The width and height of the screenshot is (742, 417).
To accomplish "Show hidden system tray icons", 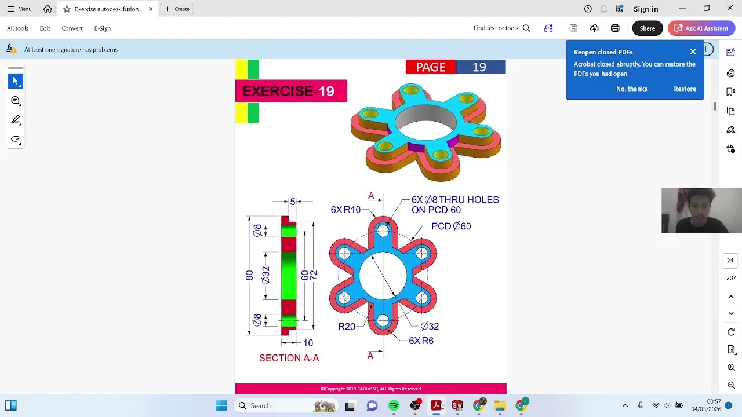I will click(625, 405).
